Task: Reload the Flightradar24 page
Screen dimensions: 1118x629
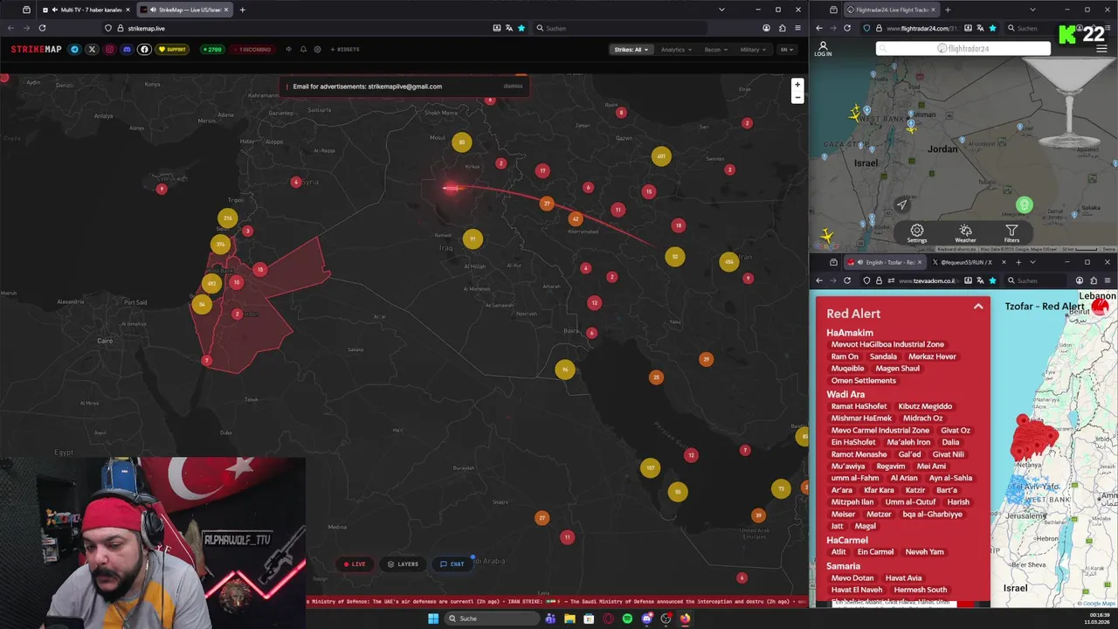Action: [x=847, y=28]
